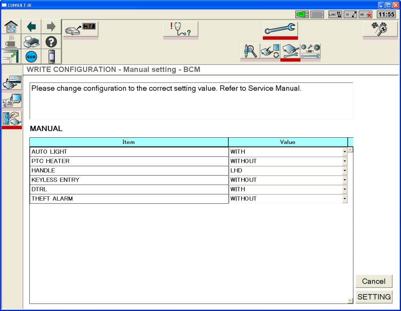Open the stethoscope diagnosis icon
The height and width of the screenshot is (311, 401).
[180, 29]
